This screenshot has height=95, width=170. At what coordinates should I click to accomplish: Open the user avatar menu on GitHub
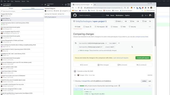(x=151, y=15)
